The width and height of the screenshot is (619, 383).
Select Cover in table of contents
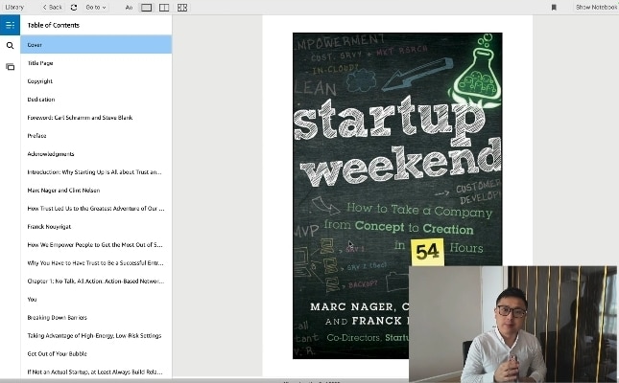(x=96, y=45)
